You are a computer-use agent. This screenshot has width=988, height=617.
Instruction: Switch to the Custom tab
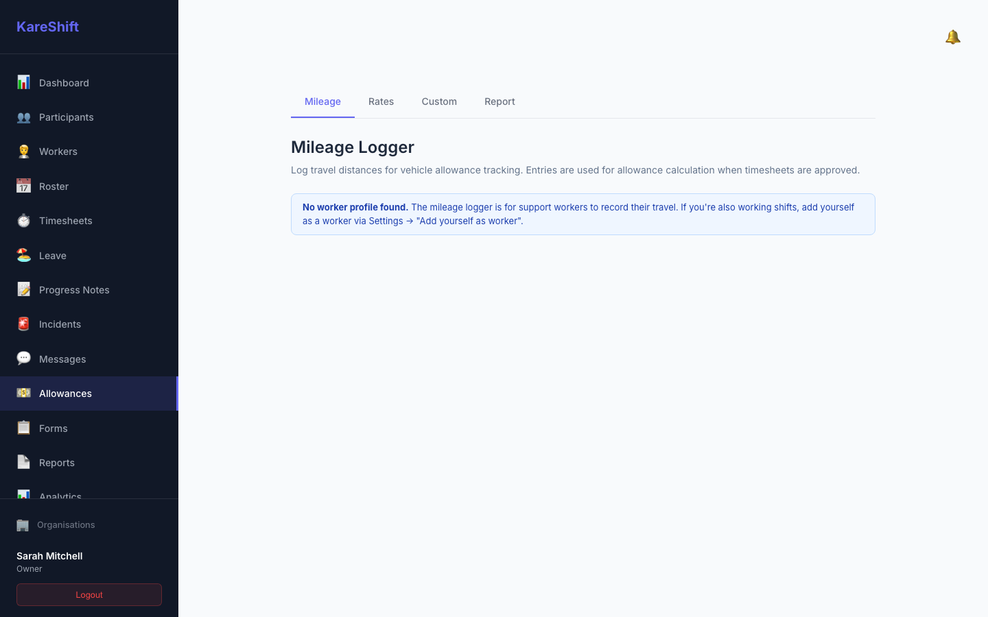click(439, 101)
